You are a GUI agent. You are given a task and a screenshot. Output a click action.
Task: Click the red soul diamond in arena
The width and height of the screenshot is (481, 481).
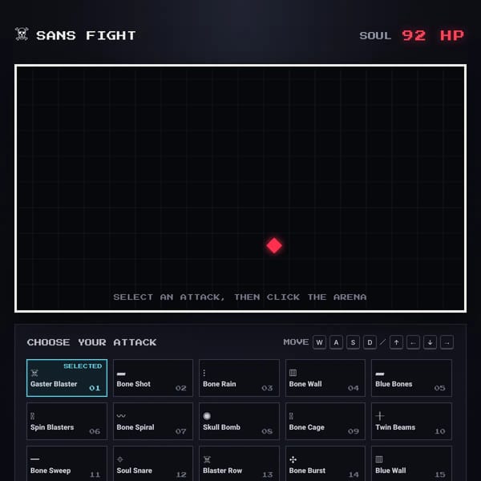274,245
